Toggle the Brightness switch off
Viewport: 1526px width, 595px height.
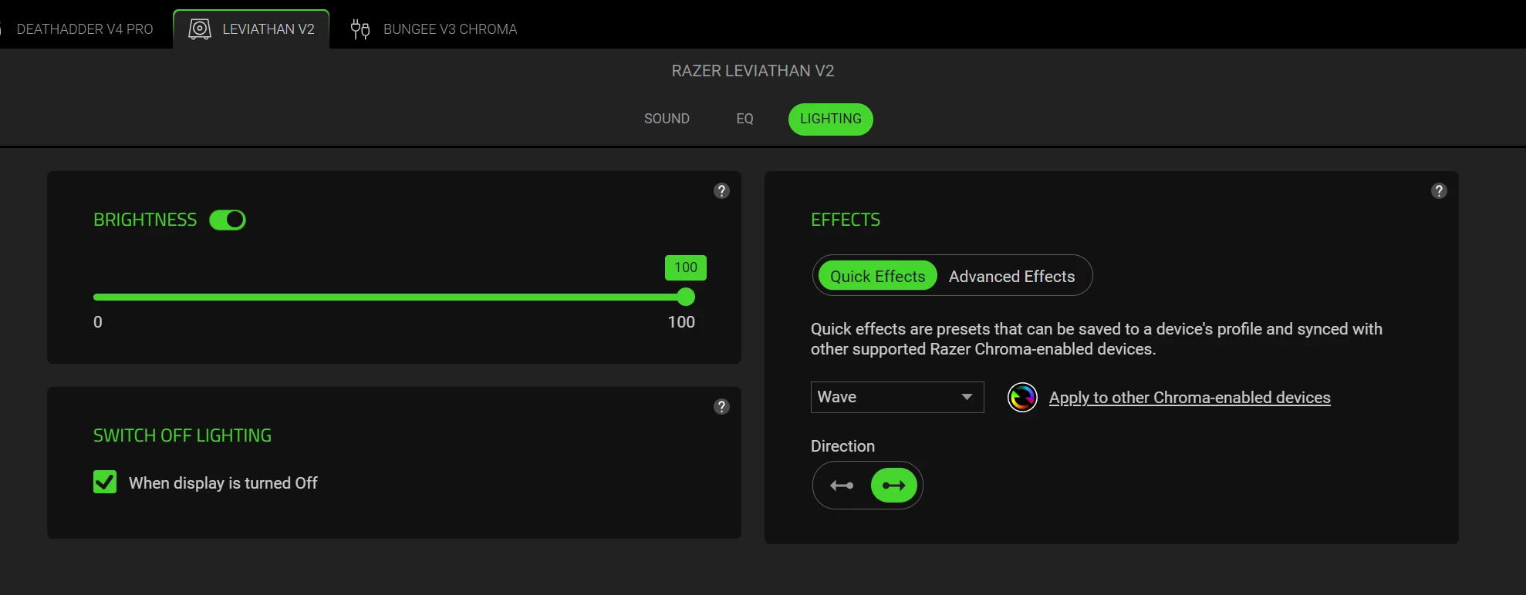[x=228, y=220]
